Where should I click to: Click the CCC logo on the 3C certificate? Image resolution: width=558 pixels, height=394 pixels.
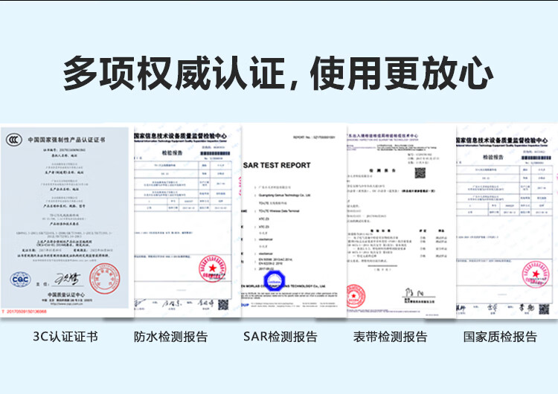click(14, 140)
